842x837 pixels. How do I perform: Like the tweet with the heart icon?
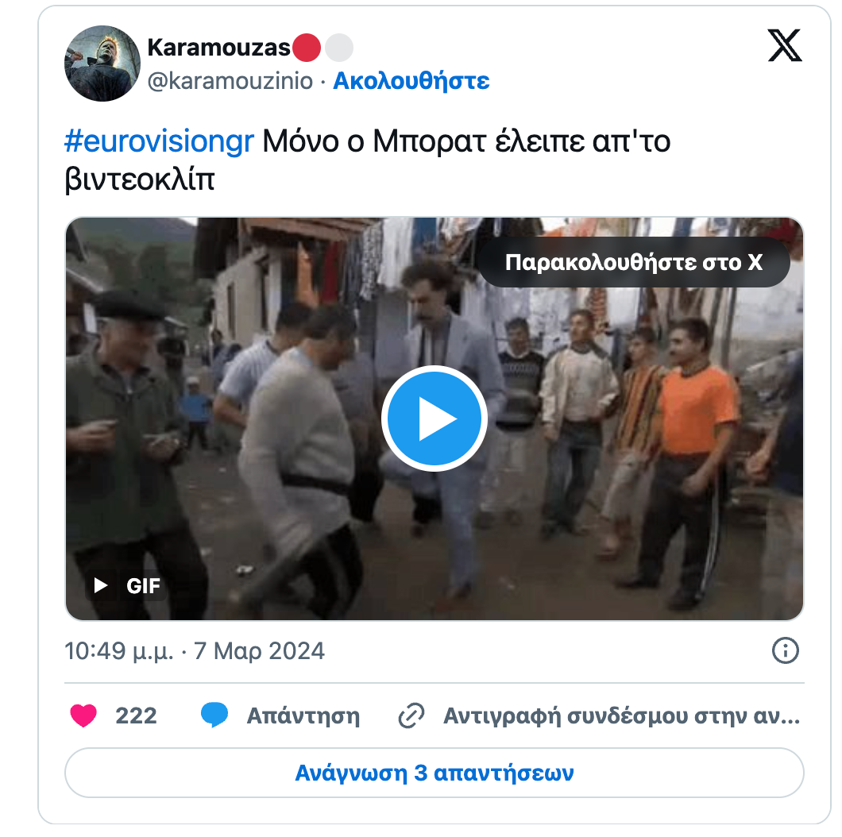coord(83,715)
